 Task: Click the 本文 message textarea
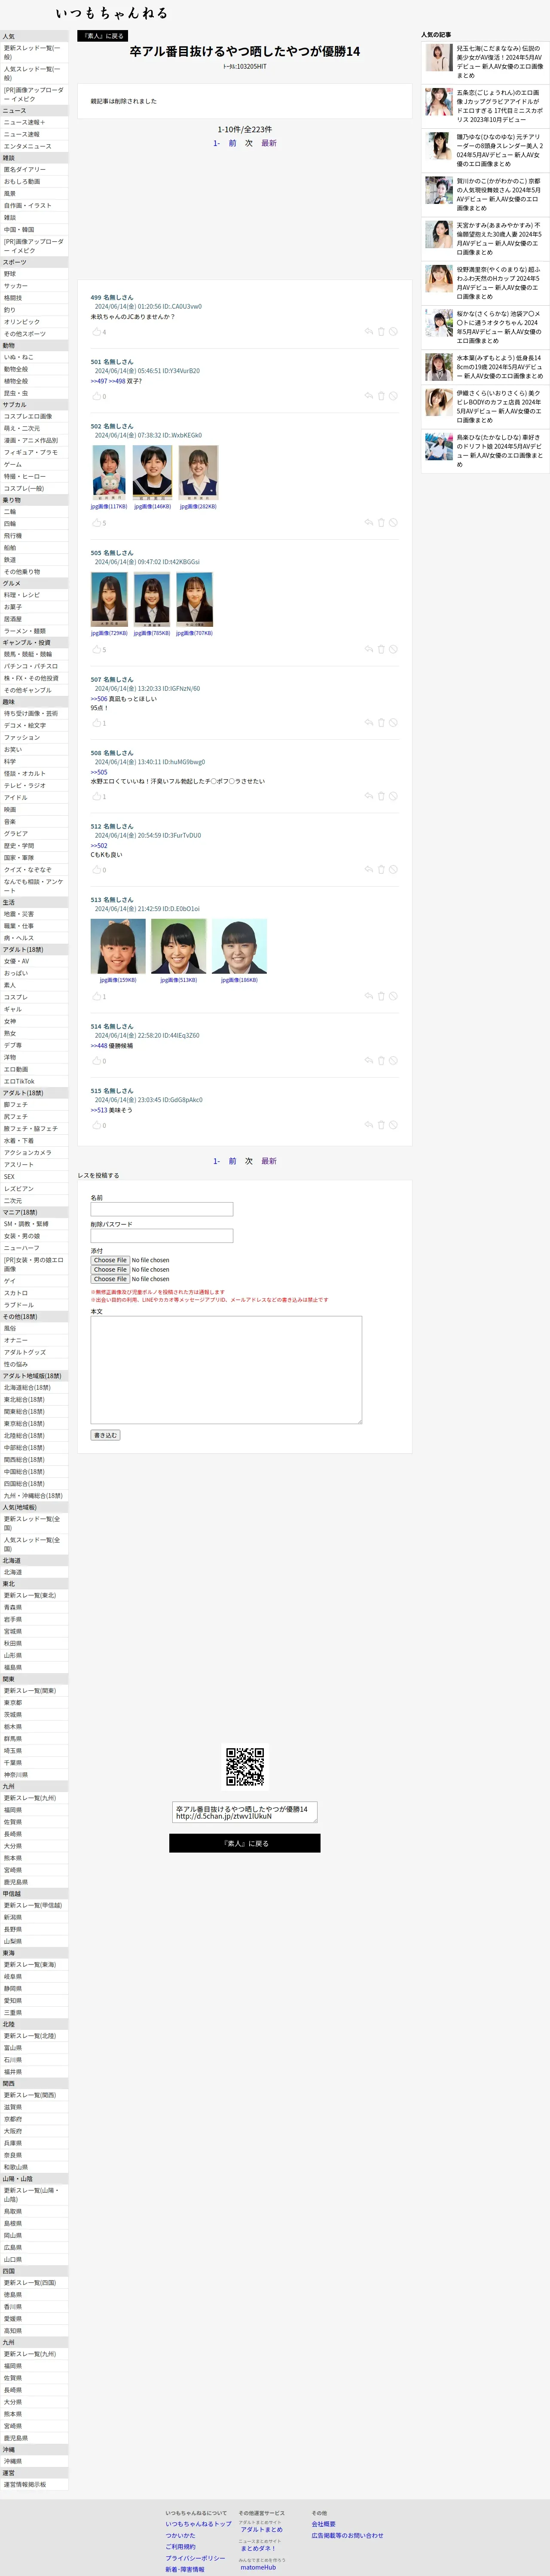tap(226, 1370)
